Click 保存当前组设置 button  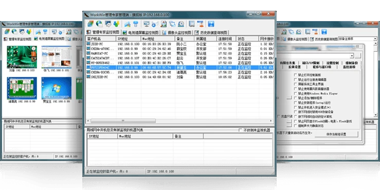[x=336, y=134]
